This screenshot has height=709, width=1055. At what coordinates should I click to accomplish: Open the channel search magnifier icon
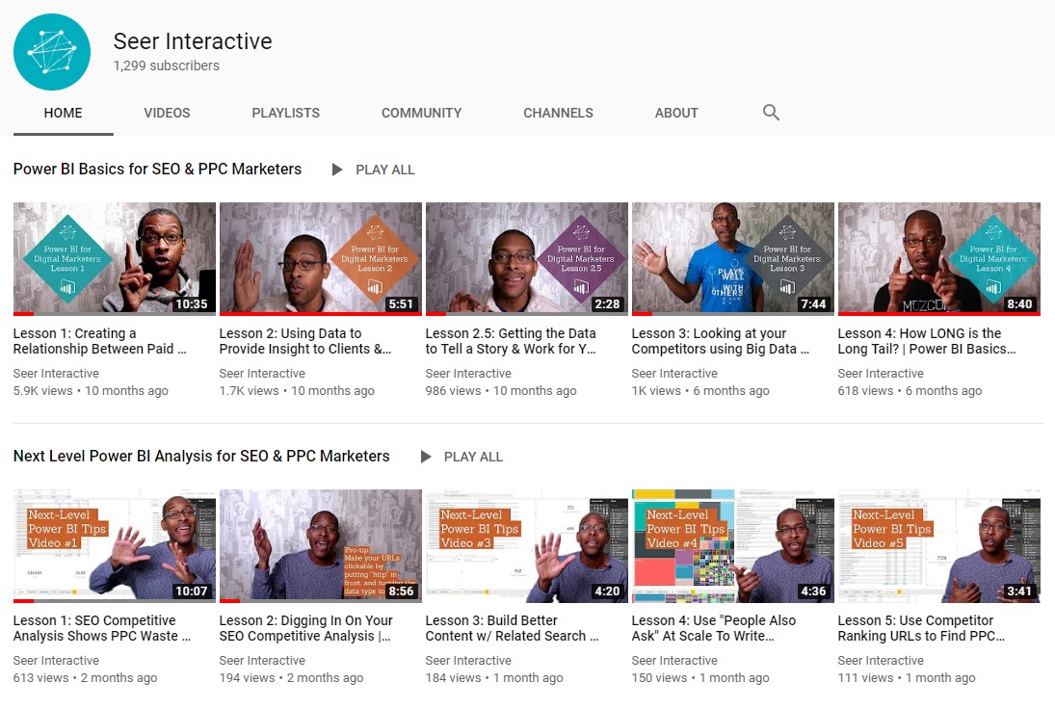(x=771, y=113)
